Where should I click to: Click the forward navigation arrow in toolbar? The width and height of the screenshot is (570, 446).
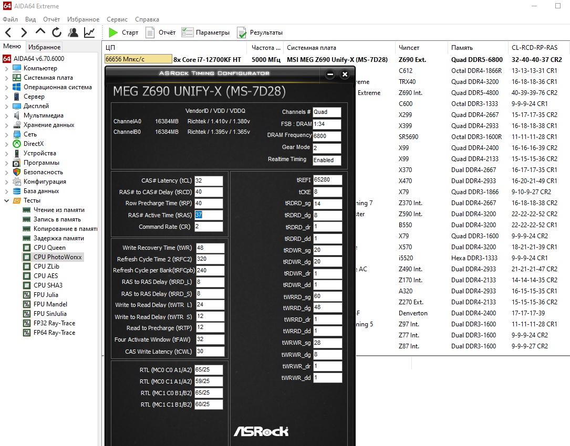click(x=24, y=33)
